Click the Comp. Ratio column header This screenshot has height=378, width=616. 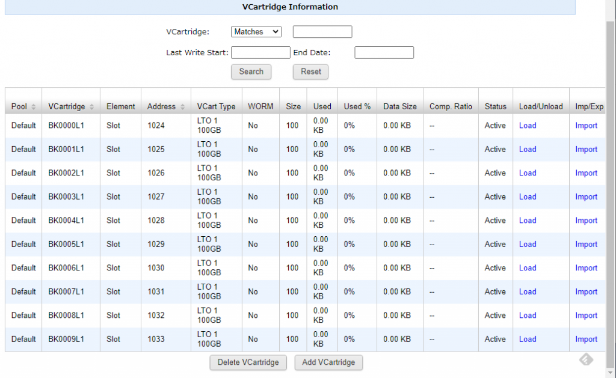click(451, 107)
